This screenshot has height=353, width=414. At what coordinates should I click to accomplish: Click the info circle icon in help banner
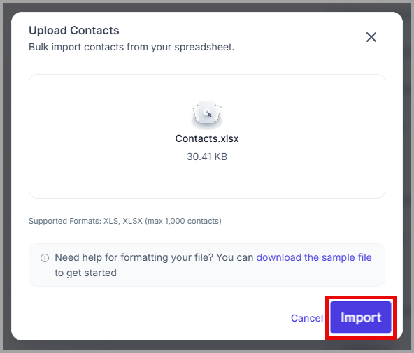45,258
